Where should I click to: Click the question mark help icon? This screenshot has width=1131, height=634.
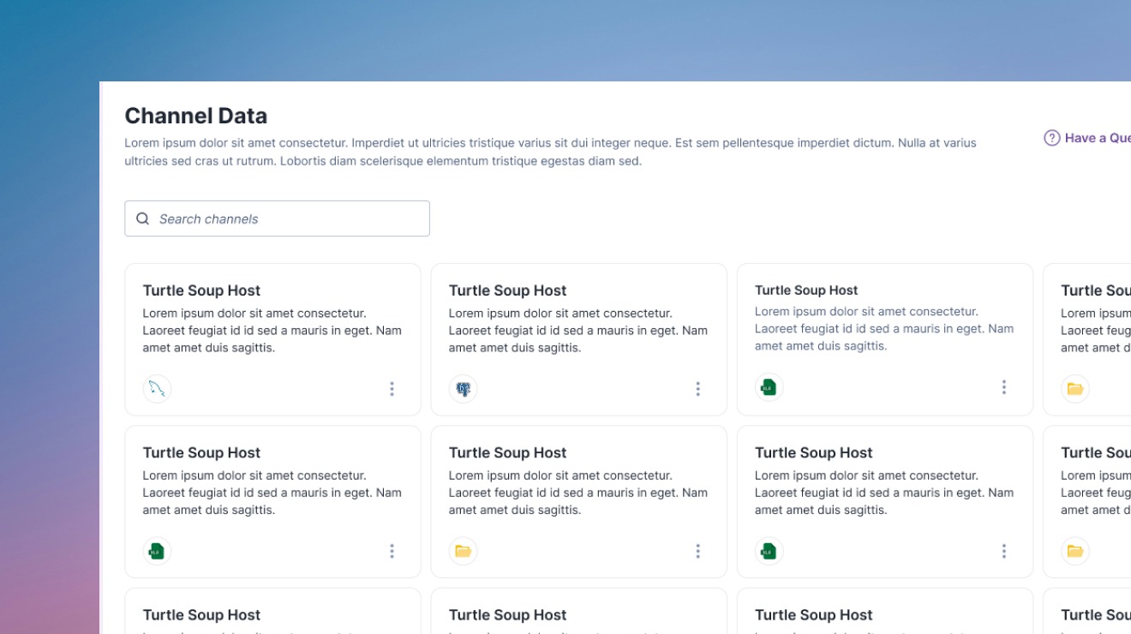pyautogui.click(x=1051, y=138)
